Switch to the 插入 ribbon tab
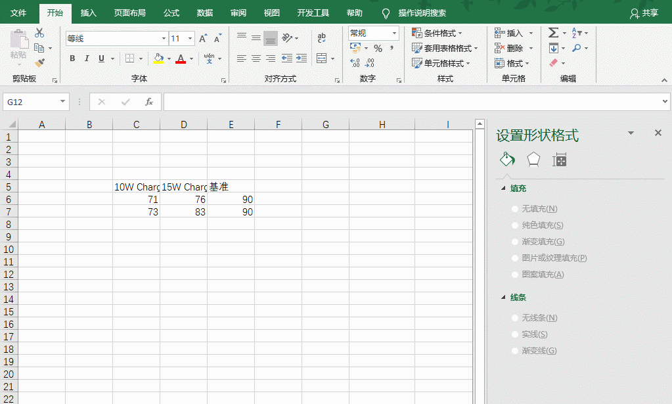This screenshot has height=404, width=672. pos(88,12)
